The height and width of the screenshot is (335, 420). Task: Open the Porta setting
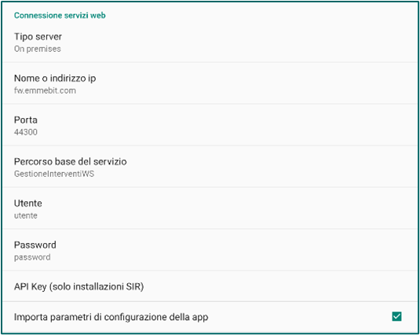tap(210, 125)
